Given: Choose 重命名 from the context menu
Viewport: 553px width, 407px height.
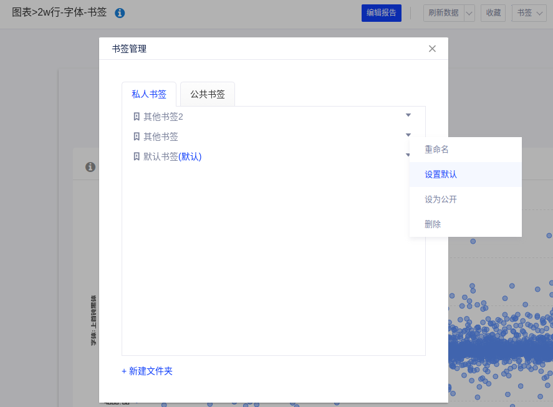Looking at the screenshot, I should [436, 150].
